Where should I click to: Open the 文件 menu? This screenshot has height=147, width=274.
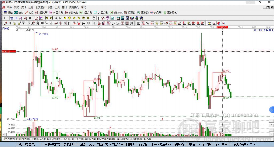tap(9, 7)
